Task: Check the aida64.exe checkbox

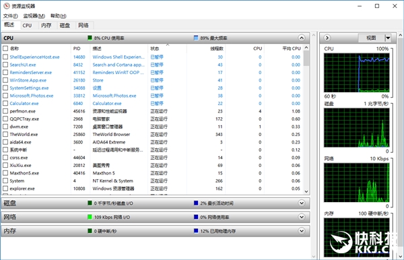Action: pyautogui.click(x=5, y=142)
